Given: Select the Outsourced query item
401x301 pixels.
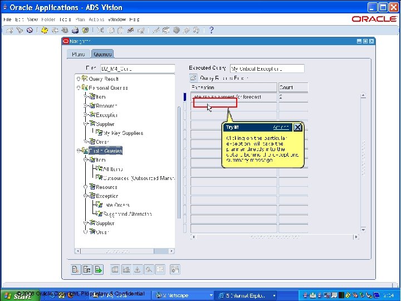Looking at the screenshot, I should coord(139,178).
